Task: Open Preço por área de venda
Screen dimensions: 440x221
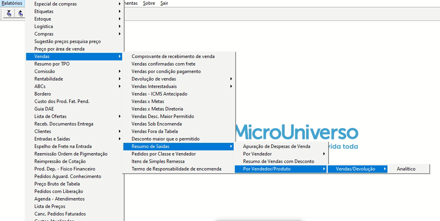Action: click(x=74, y=49)
